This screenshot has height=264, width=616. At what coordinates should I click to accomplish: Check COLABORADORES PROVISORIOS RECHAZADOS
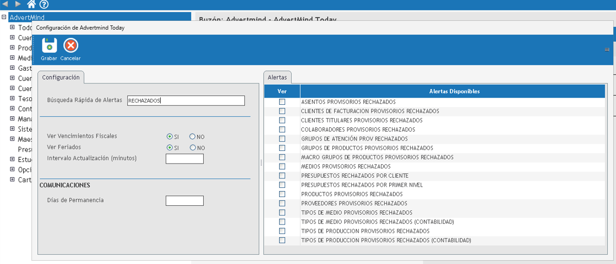click(x=282, y=130)
